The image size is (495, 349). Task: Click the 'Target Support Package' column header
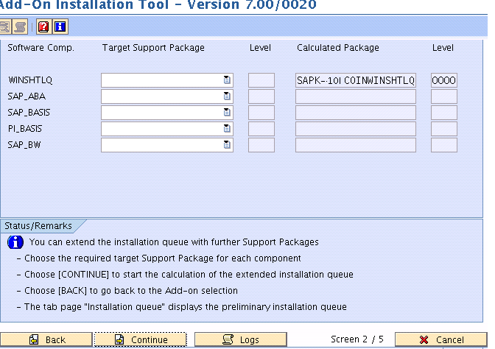pyautogui.click(x=153, y=48)
